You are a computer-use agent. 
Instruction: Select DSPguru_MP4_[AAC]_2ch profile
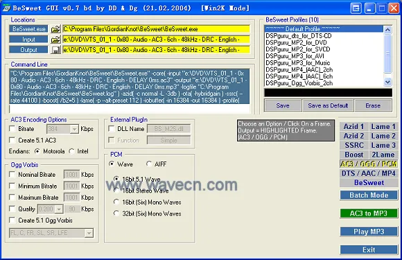(x=324, y=69)
